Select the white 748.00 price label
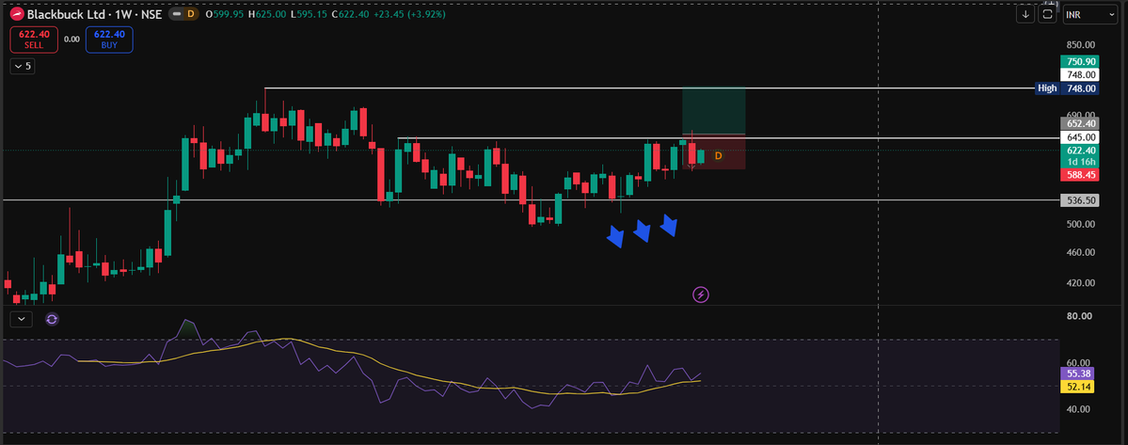The image size is (1128, 445). pos(1081,74)
